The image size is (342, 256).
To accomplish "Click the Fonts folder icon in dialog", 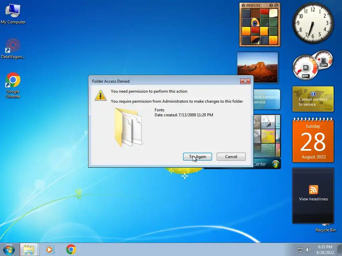I will coord(128,127).
